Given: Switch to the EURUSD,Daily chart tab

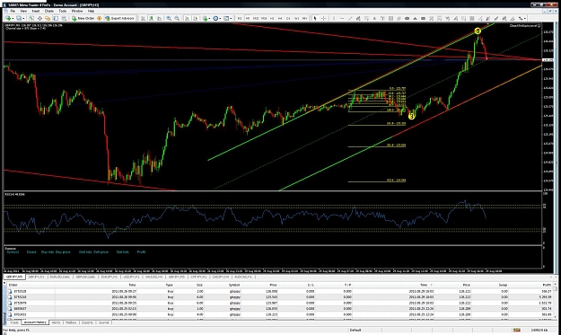Looking at the screenshot, I should (x=60, y=277).
